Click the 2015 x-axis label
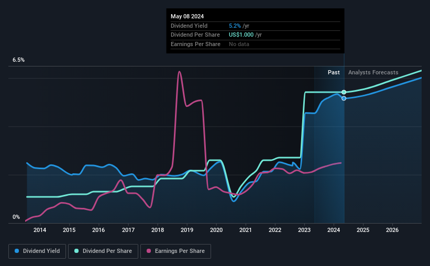The height and width of the screenshot is (266, 430). (x=69, y=230)
